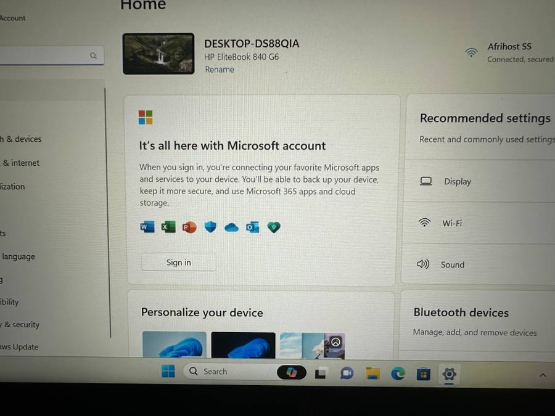Click the OneDrive cloud icon
This screenshot has height=416, width=555.
(x=231, y=227)
